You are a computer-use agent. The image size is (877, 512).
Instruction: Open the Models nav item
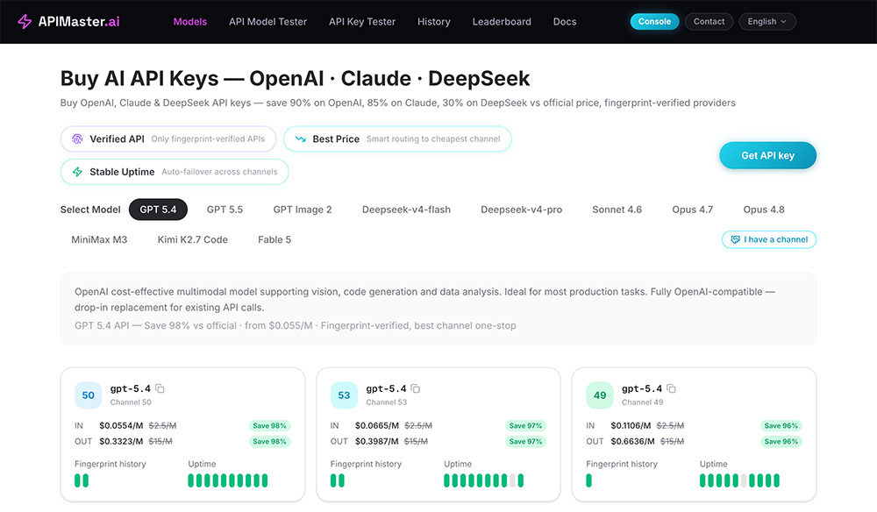(190, 22)
